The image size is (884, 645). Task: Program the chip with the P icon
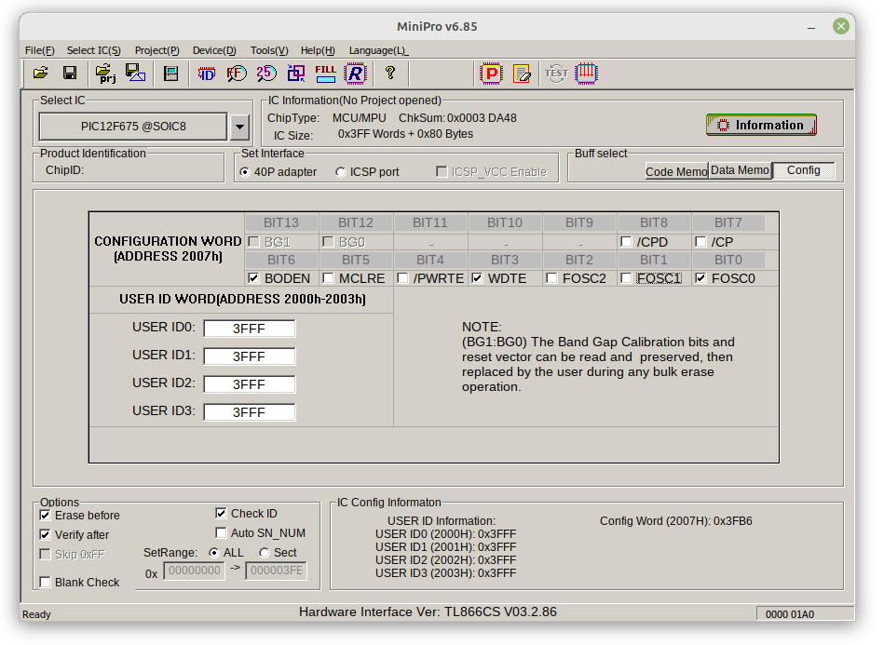pos(492,74)
